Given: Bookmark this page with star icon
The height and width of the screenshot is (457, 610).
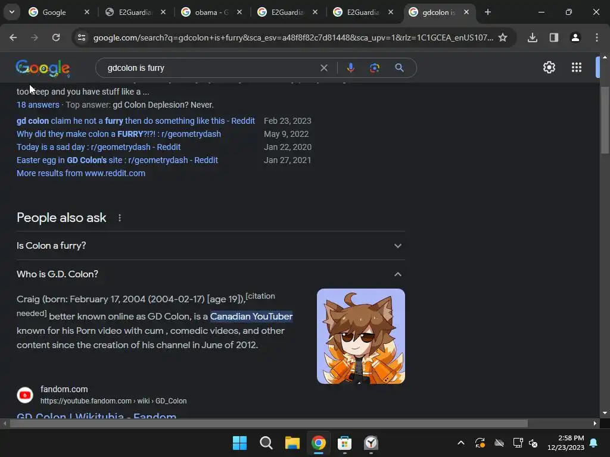Looking at the screenshot, I should (x=503, y=37).
